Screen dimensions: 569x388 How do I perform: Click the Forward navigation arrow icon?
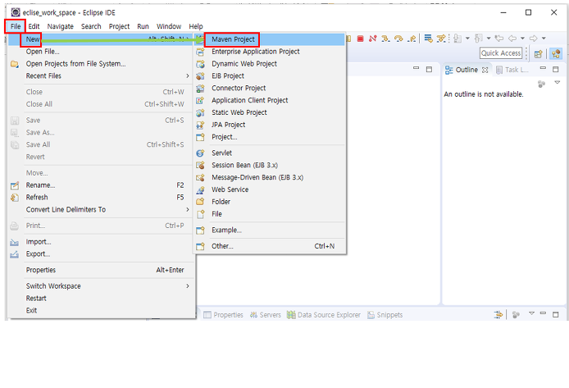533,38
